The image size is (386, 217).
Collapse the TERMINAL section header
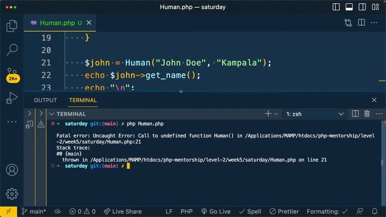pyautogui.click(x=51, y=114)
